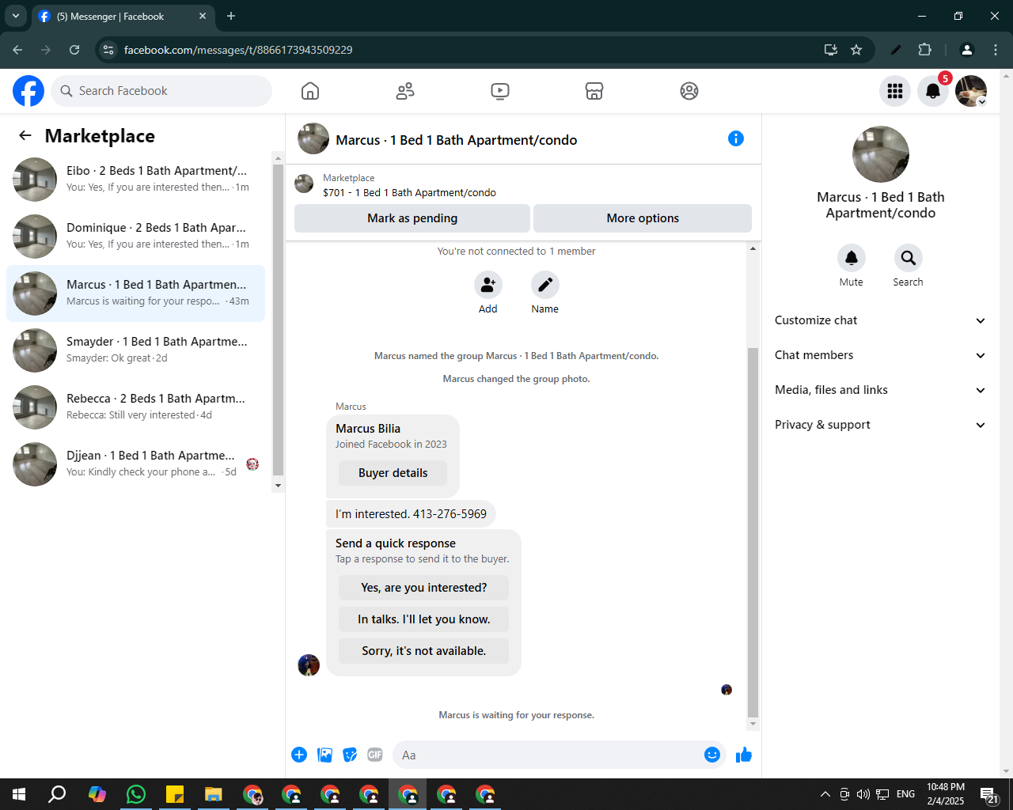Screen dimensions: 1013x810
Task: Open the Friends icon in top navigation
Action: [405, 91]
